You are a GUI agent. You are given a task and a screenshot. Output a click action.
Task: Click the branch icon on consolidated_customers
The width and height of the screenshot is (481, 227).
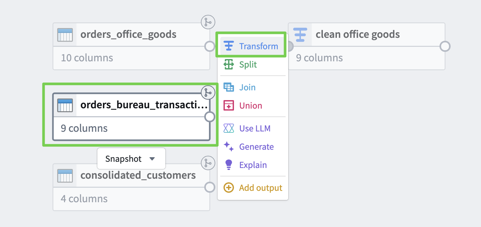(x=208, y=163)
